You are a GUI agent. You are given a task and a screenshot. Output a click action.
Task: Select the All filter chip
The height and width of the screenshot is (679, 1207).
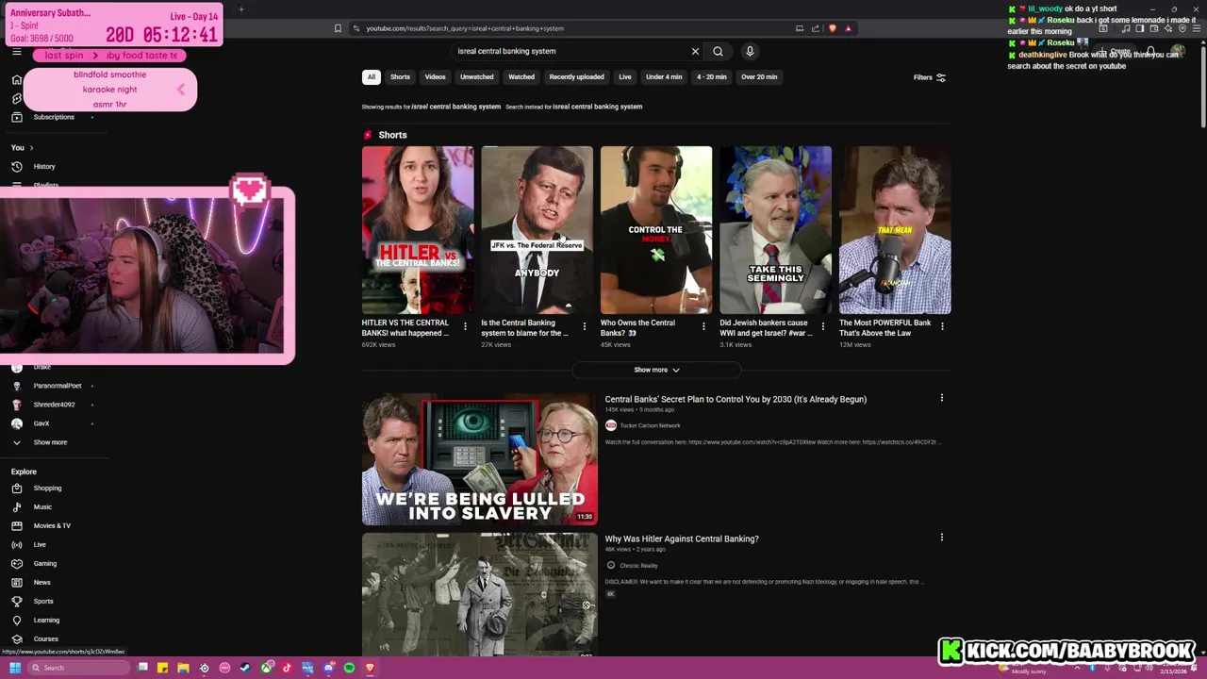coord(372,77)
